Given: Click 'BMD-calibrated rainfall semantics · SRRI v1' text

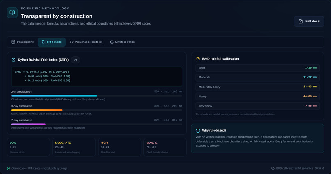Looking at the screenshot, I should coord(300,168).
